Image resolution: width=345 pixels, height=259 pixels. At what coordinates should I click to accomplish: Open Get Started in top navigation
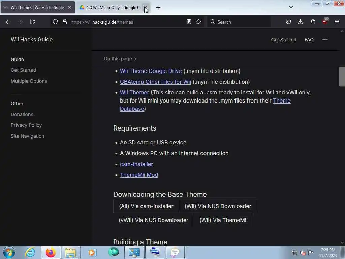tap(284, 40)
